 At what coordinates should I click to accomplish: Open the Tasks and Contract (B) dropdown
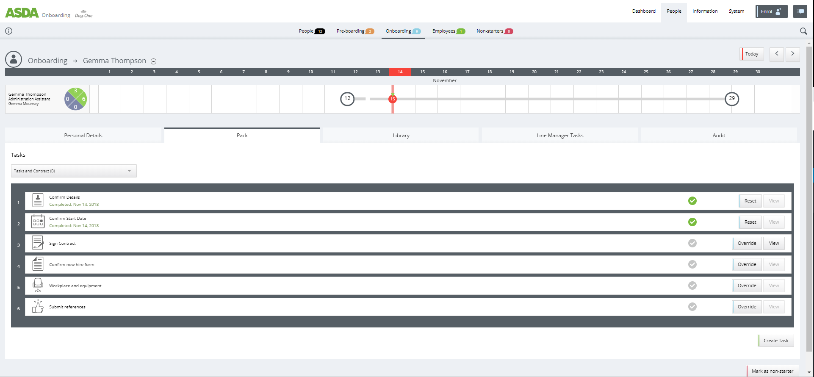(x=74, y=171)
